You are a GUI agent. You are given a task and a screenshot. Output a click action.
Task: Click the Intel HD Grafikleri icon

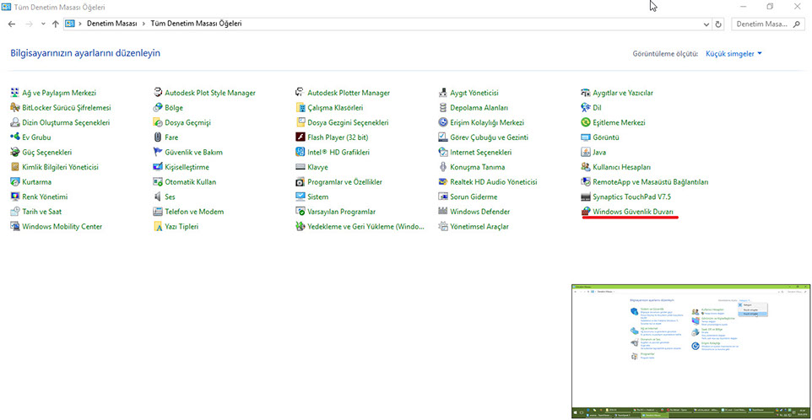300,153
